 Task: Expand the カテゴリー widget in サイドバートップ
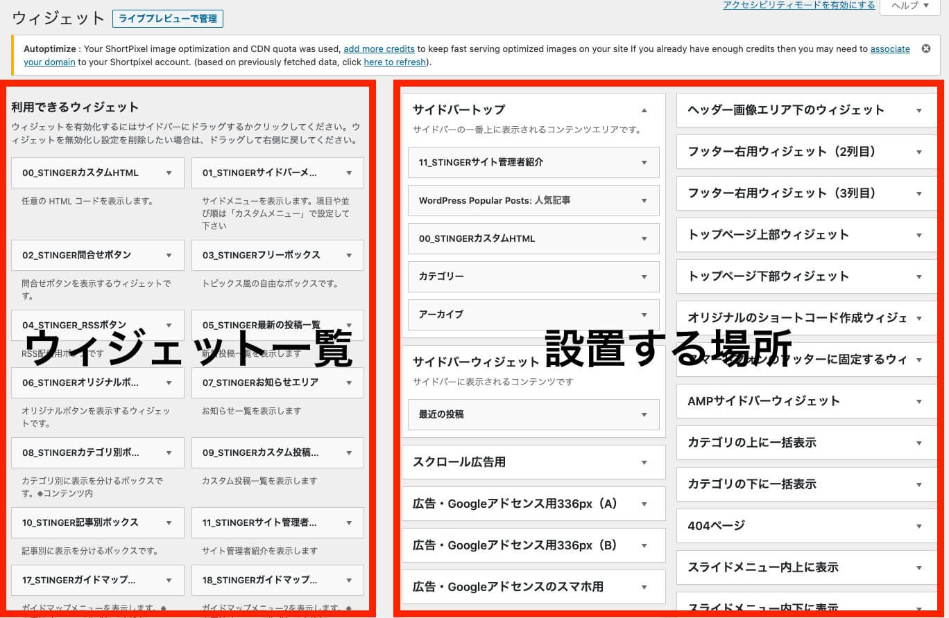pos(644,276)
